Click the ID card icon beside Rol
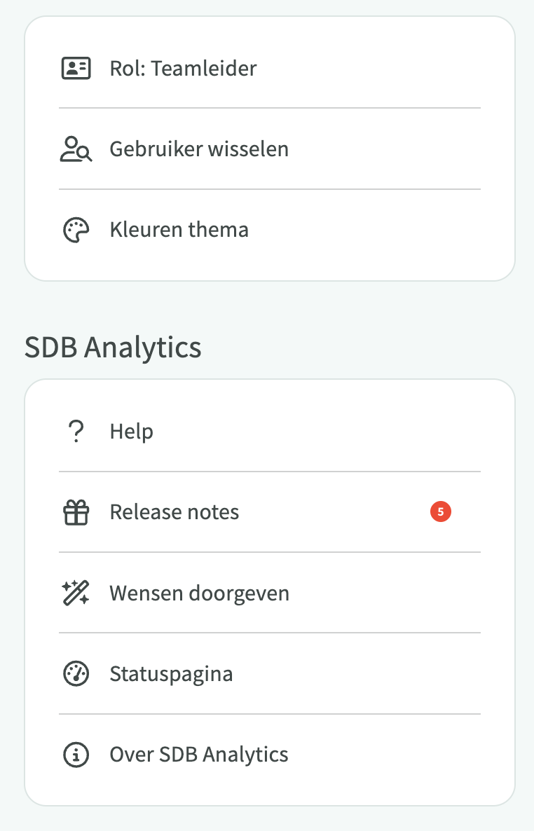 point(76,68)
